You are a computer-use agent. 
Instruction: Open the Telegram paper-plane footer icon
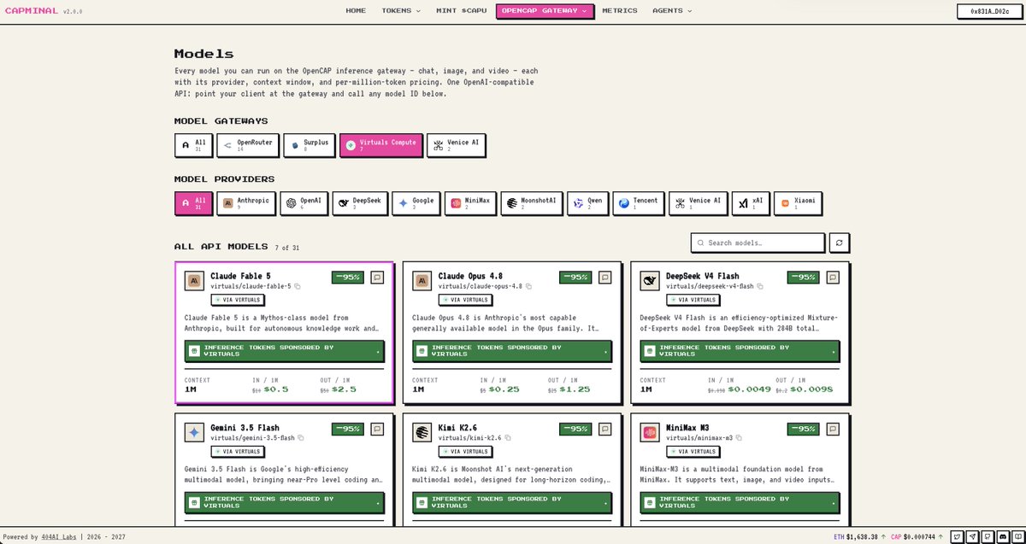point(973,537)
